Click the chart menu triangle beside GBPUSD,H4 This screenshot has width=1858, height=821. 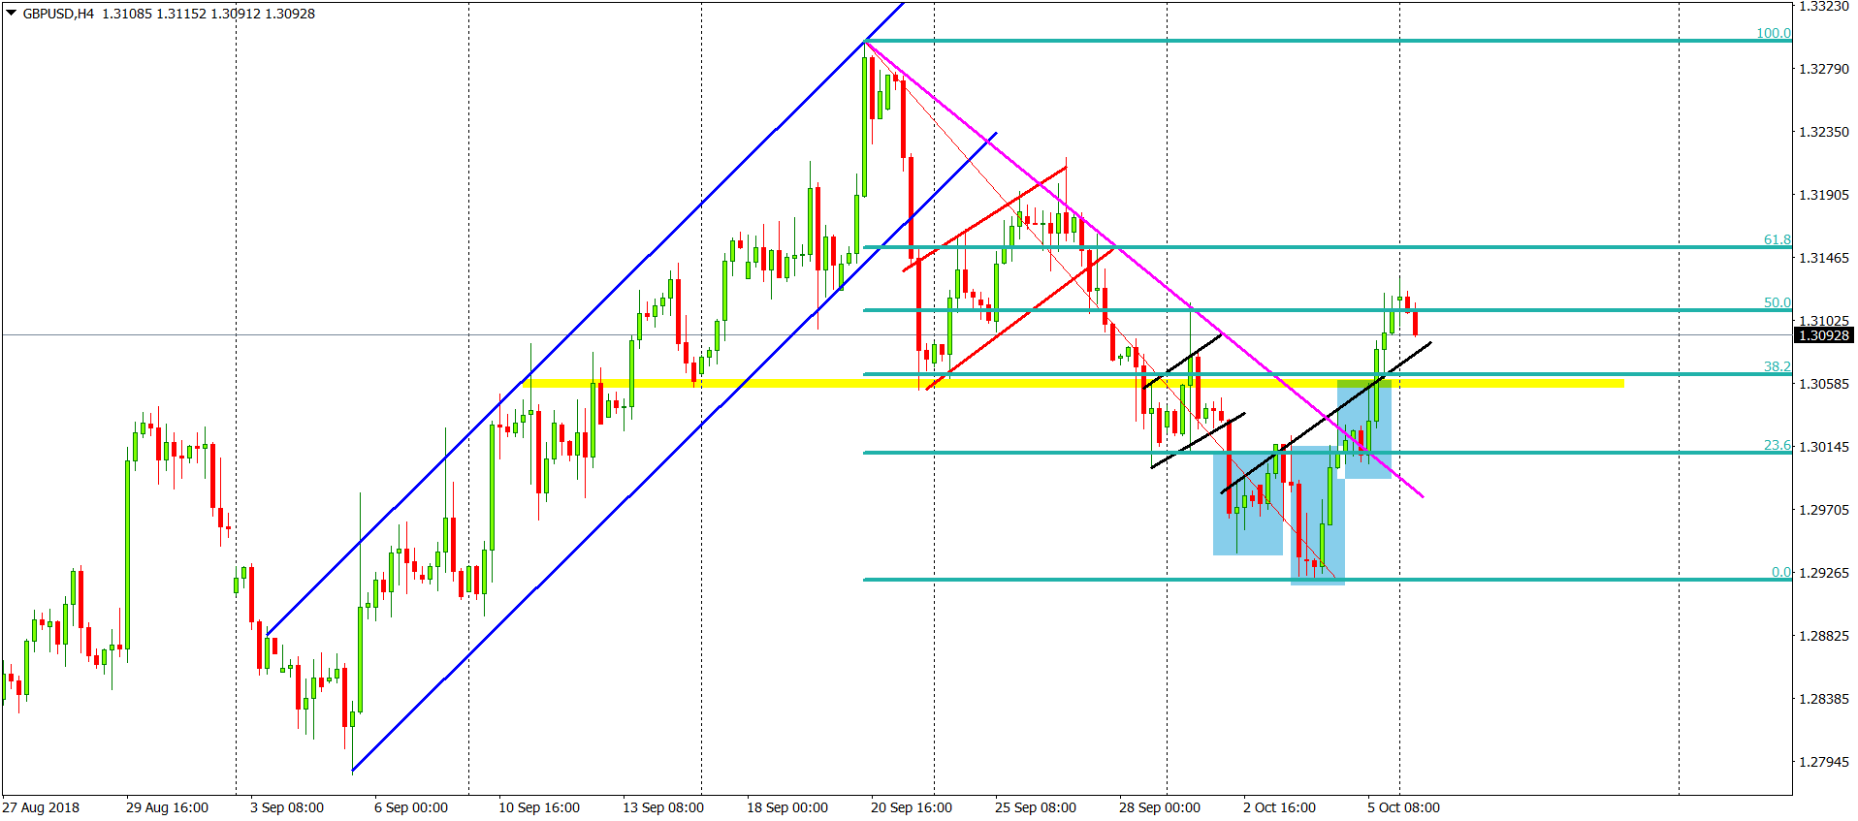point(11,13)
